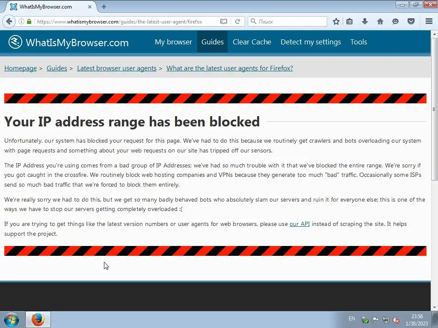
Task: Click the muted volume tray icon
Action: (x=396, y=320)
